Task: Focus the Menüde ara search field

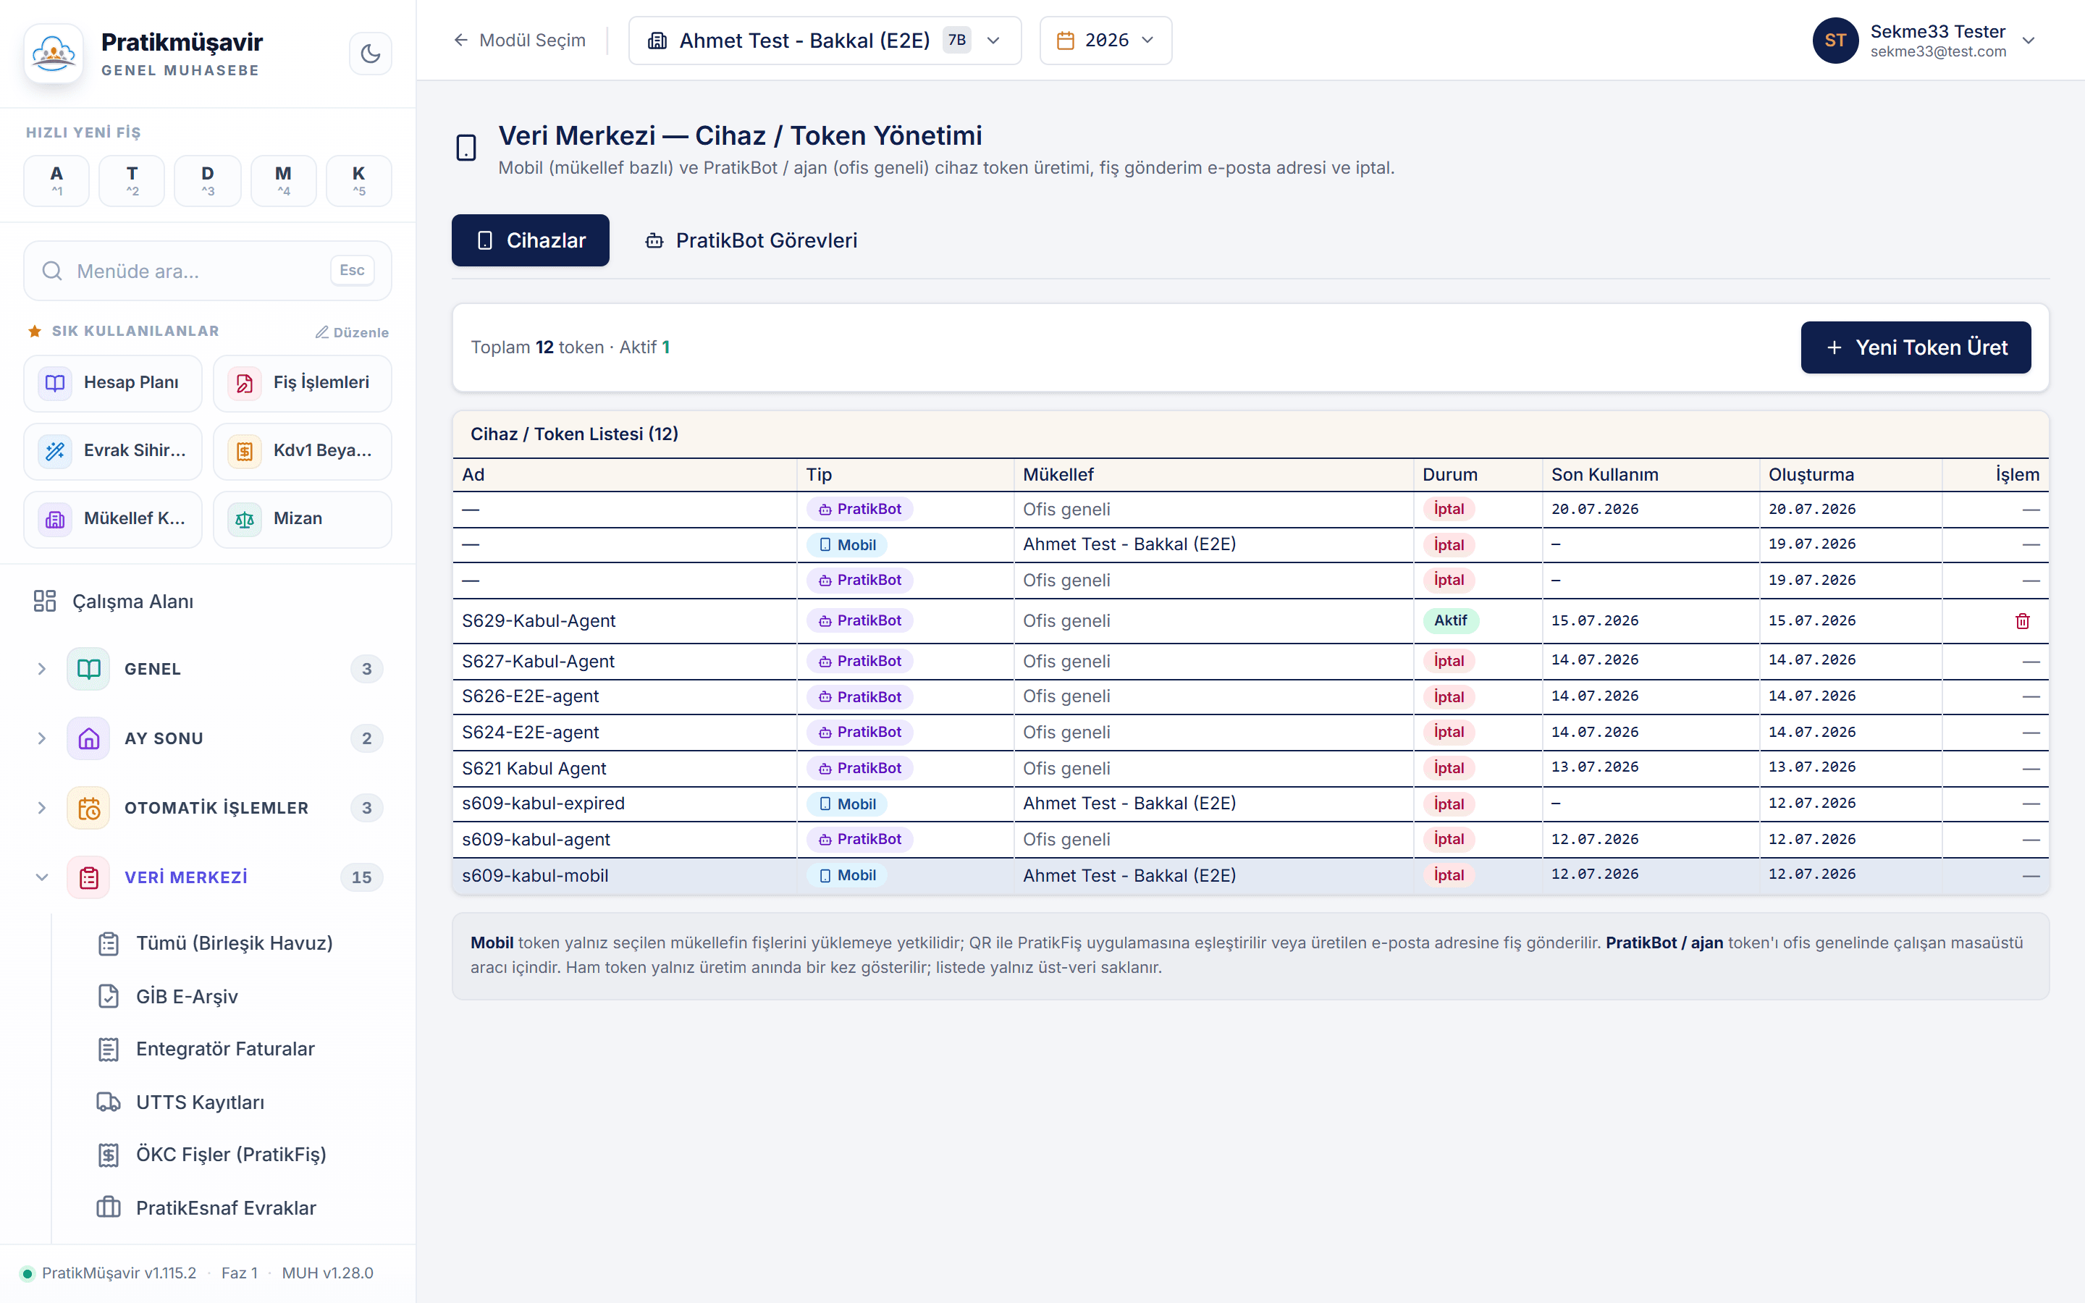Action: tap(208, 271)
